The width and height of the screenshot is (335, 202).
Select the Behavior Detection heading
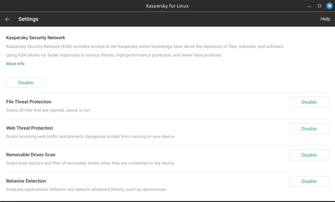[26, 181]
